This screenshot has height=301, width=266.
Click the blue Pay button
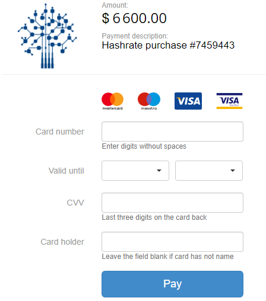[x=172, y=284]
